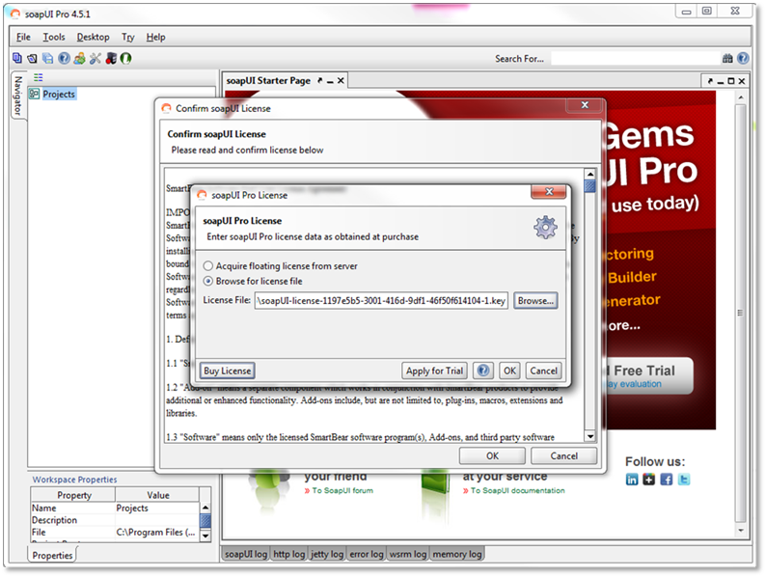
Task: Open the Facebook icon under Follow us
Action: (667, 480)
